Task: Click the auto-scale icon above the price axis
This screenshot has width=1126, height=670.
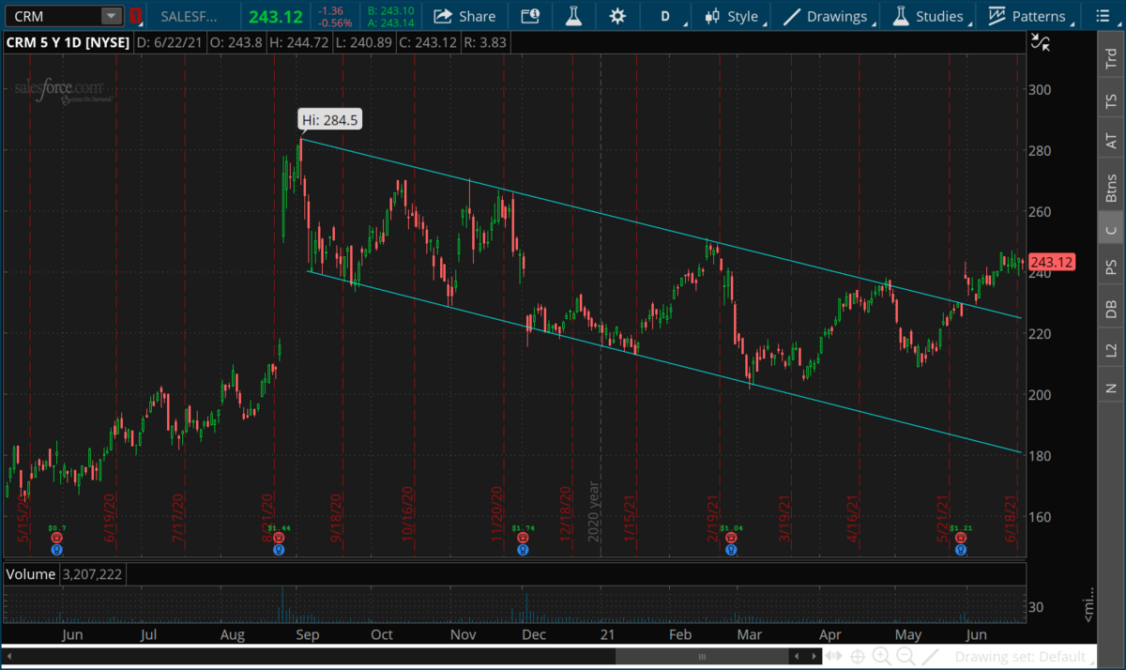Action: click(1040, 41)
